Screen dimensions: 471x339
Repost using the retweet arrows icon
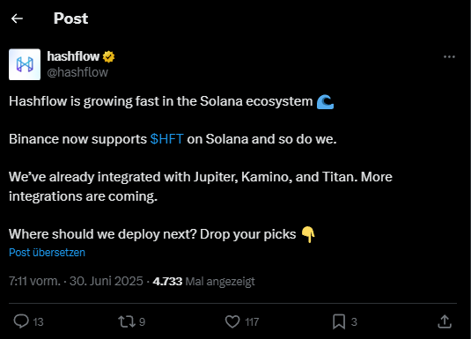coord(127,321)
